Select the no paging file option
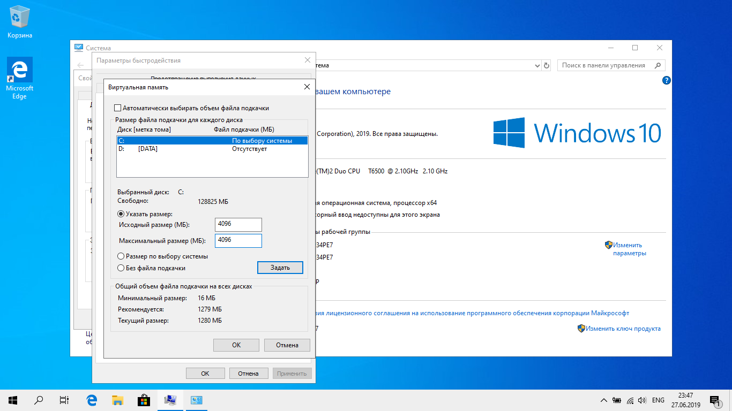 point(121,268)
